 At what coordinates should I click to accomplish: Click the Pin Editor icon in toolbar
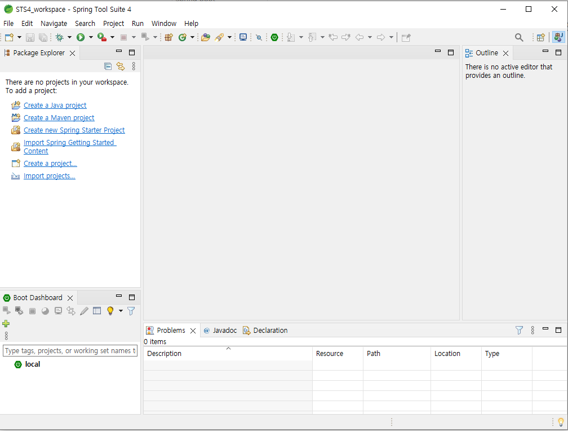pos(406,37)
